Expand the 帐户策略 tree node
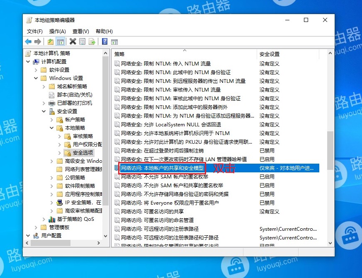The image size is (362, 278). (51, 120)
